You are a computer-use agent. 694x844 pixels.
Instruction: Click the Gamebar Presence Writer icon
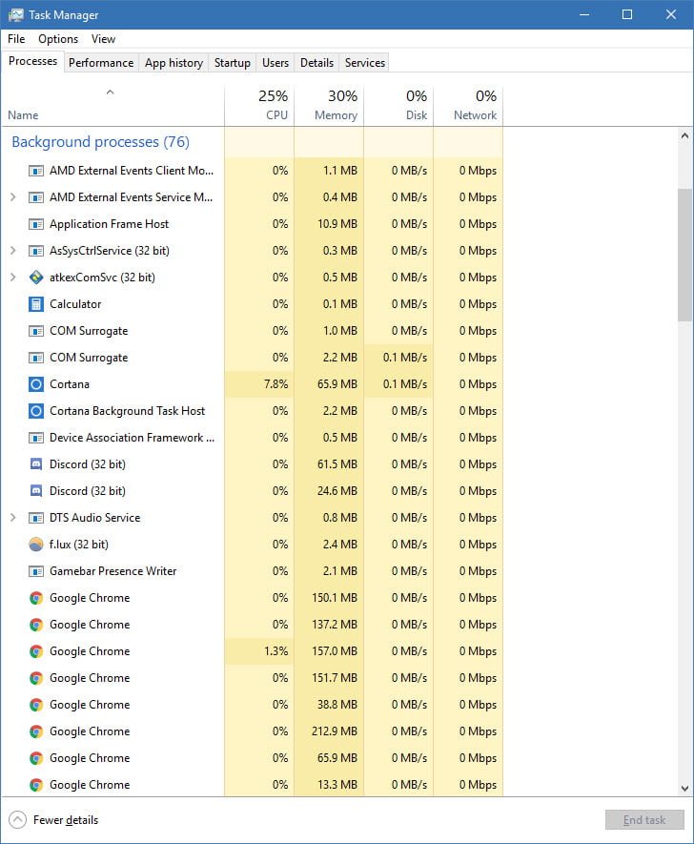(x=36, y=571)
